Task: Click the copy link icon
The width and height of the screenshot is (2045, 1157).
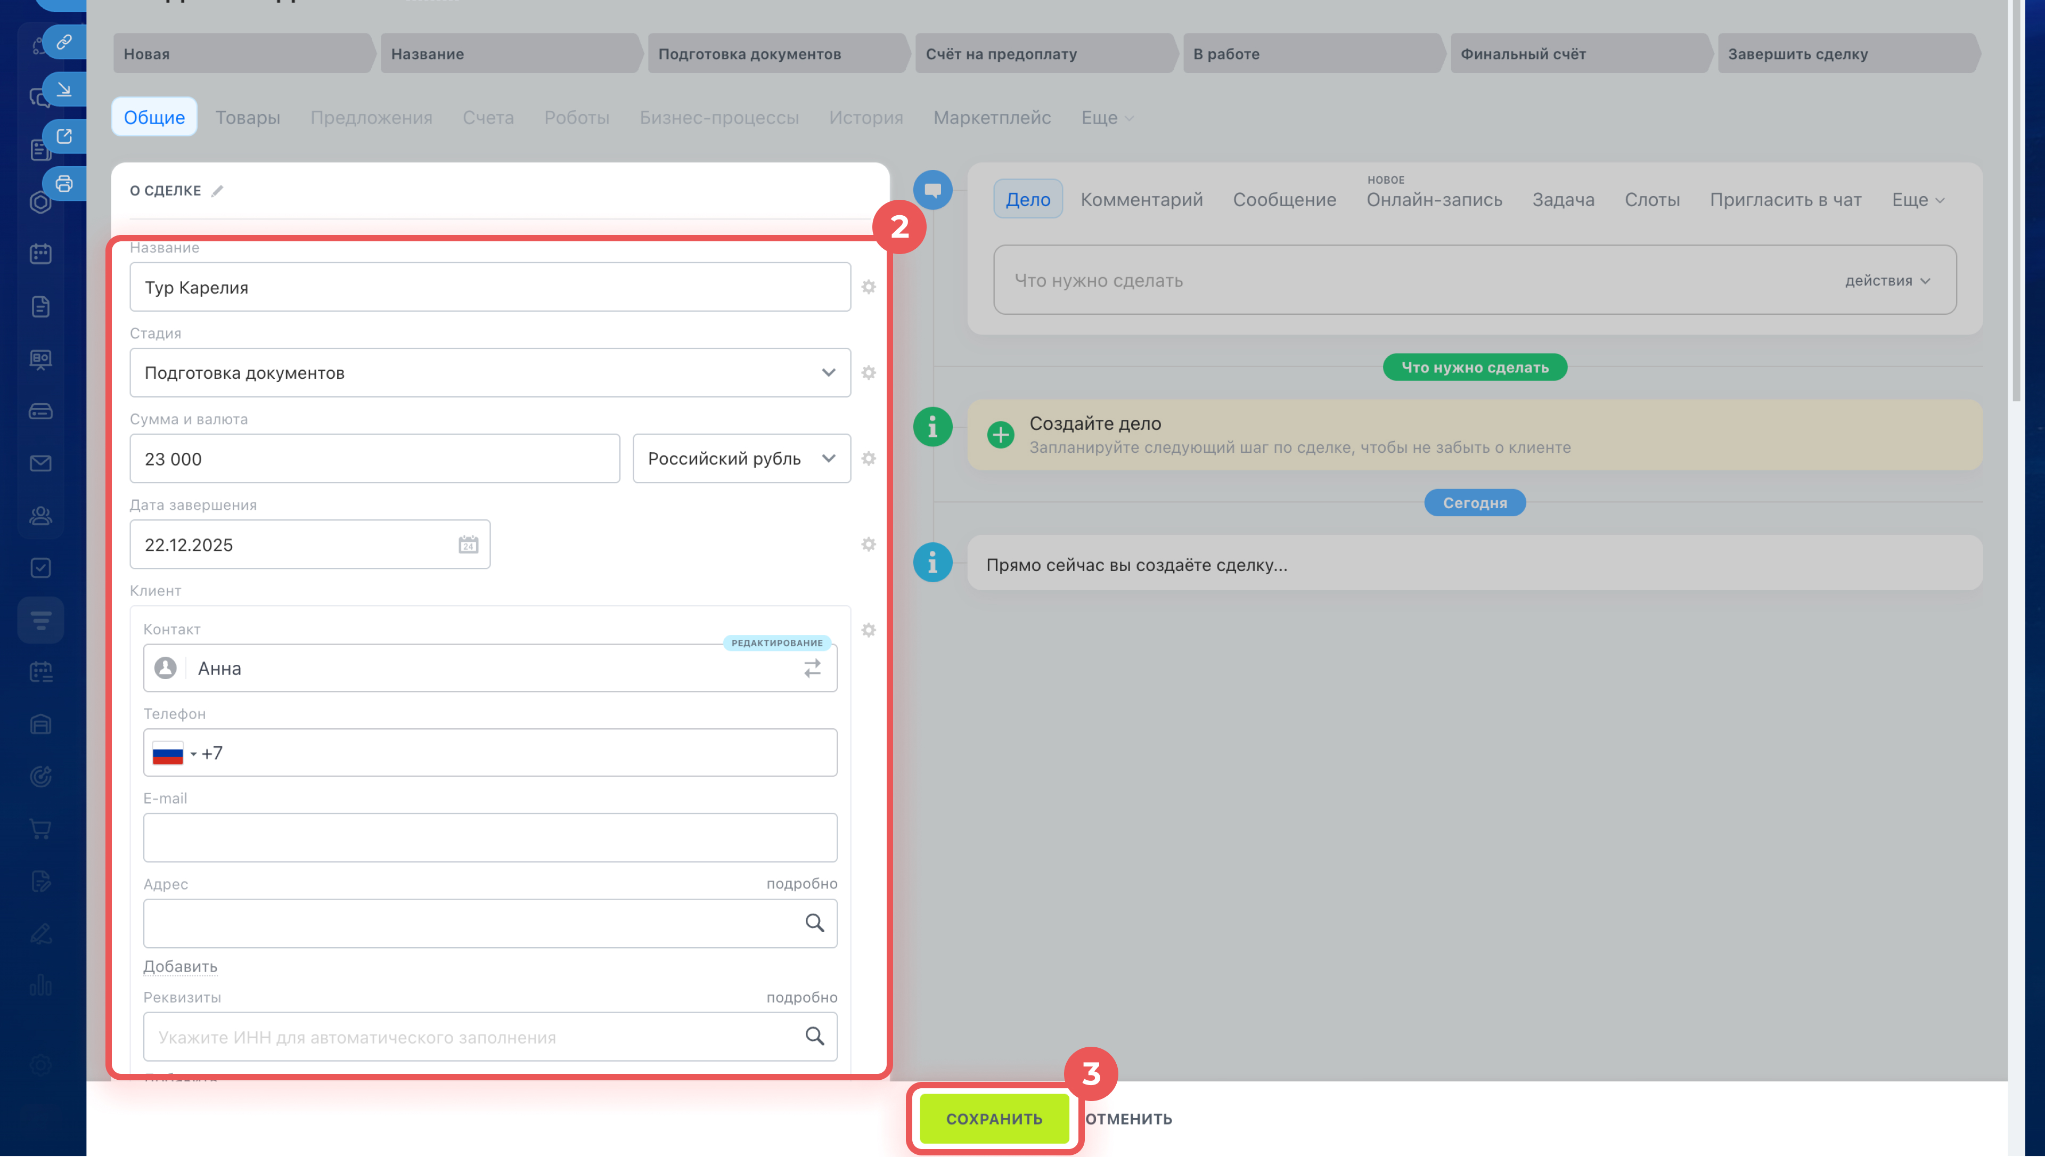Action: 64,42
